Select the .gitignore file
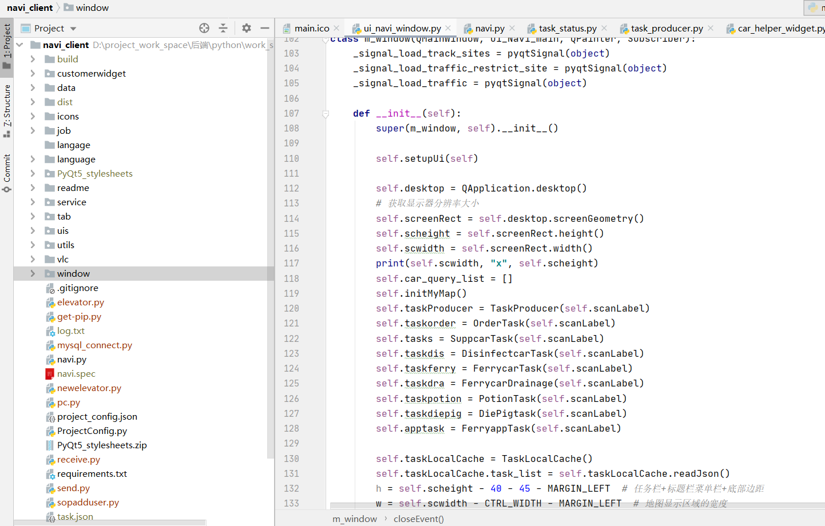This screenshot has height=526, width=825. [x=77, y=288]
